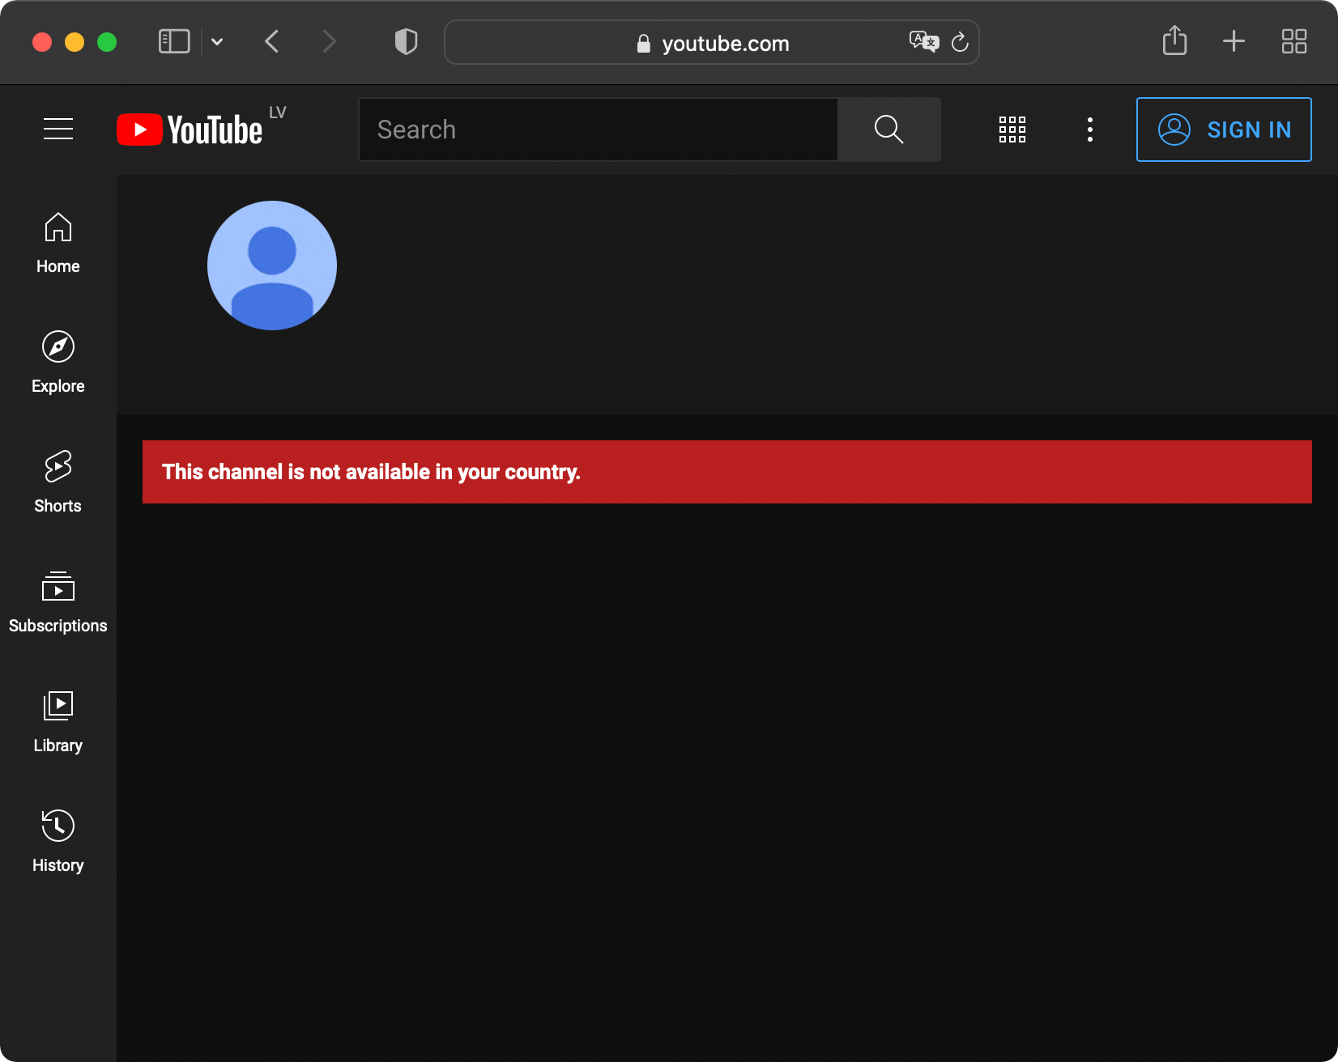Open Subscriptions in the sidebar
Viewport: 1338px width, 1062px height.
[x=58, y=602]
